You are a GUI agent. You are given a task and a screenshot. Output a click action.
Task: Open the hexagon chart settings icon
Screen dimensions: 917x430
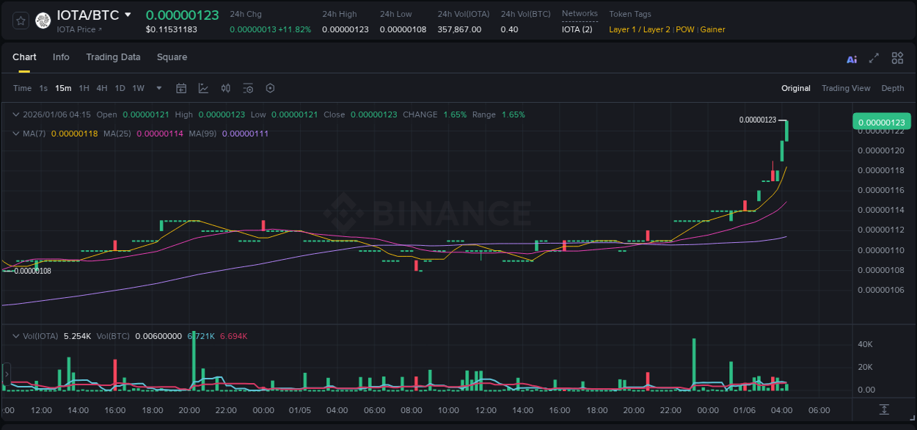pos(270,88)
